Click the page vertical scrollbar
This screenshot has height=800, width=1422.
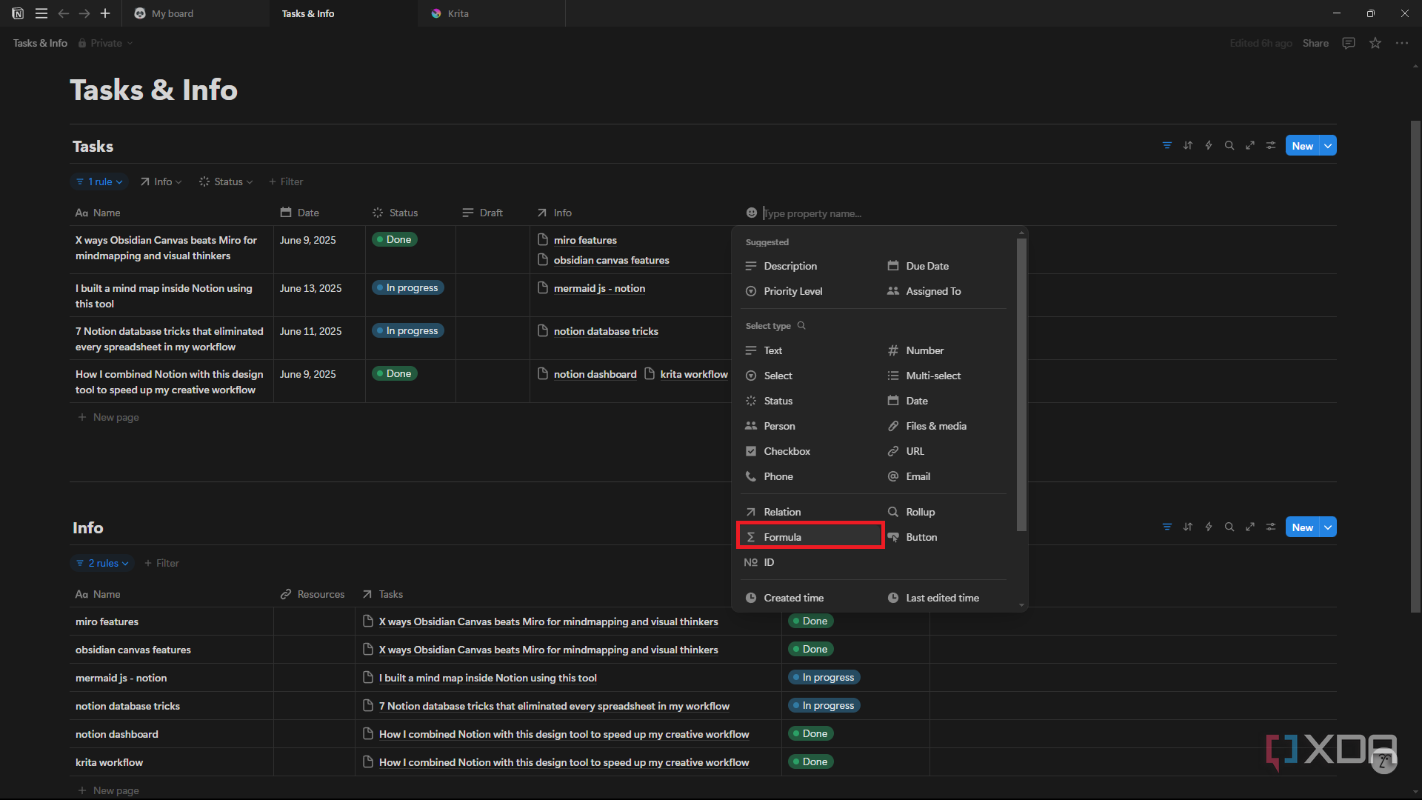click(1415, 367)
